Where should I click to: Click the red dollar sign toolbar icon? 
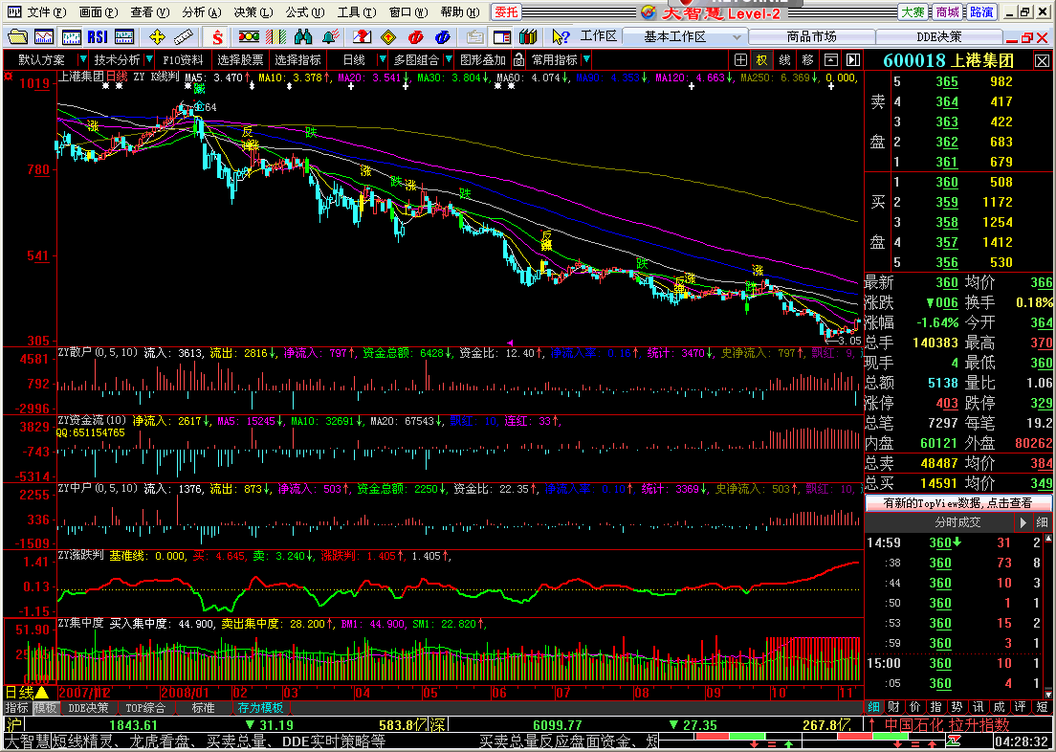pyautogui.click(x=217, y=36)
